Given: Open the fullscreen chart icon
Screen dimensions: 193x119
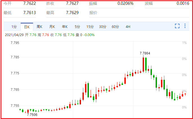Looking at the screenshot, I should pos(177,26).
